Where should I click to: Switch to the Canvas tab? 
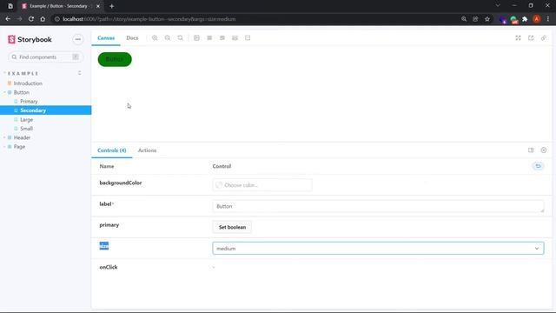106,38
